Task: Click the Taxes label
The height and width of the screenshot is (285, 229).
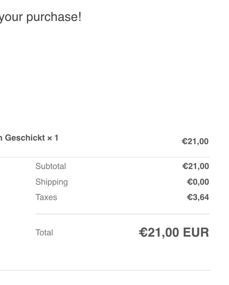Action: pyautogui.click(x=46, y=197)
